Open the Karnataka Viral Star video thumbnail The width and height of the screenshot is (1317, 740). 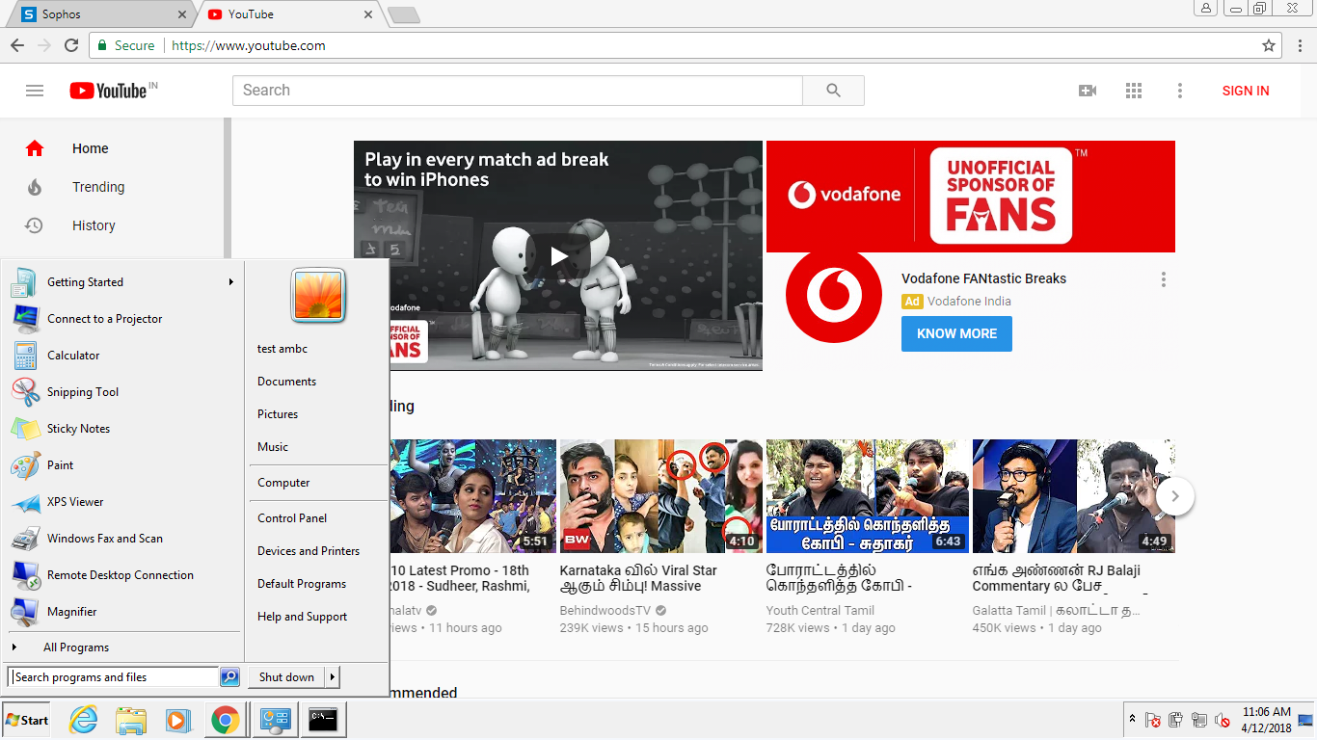pyautogui.click(x=661, y=496)
